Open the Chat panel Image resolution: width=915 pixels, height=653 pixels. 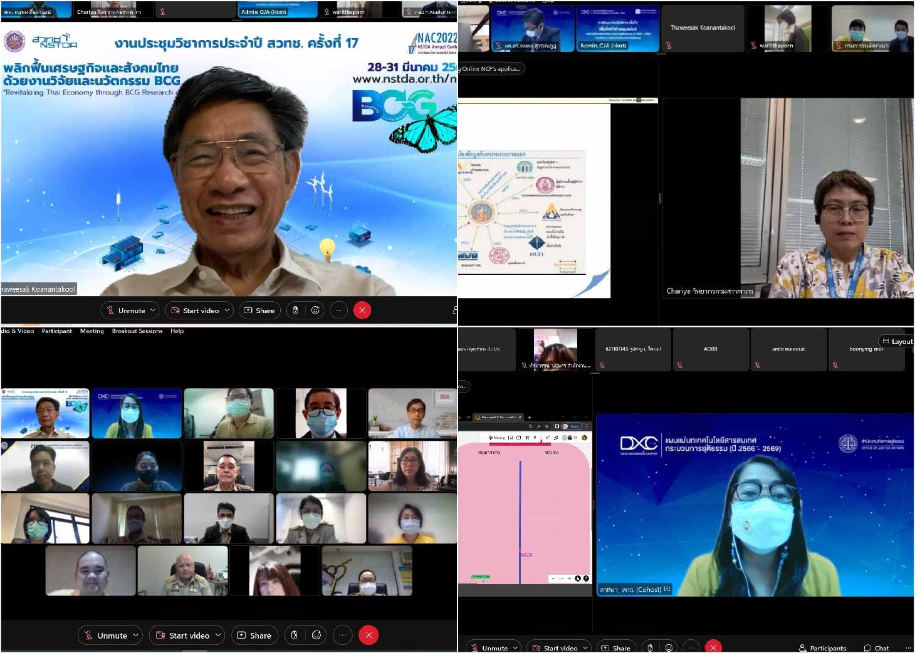point(876,648)
